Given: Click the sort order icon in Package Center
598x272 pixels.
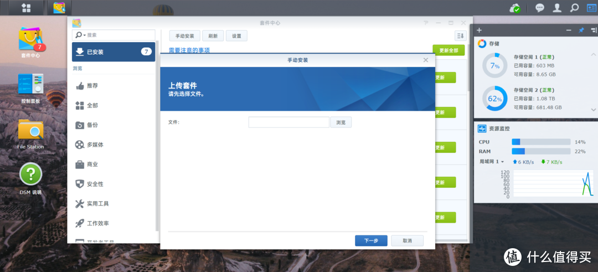Looking at the screenshot, I should [x=460, y=36].
